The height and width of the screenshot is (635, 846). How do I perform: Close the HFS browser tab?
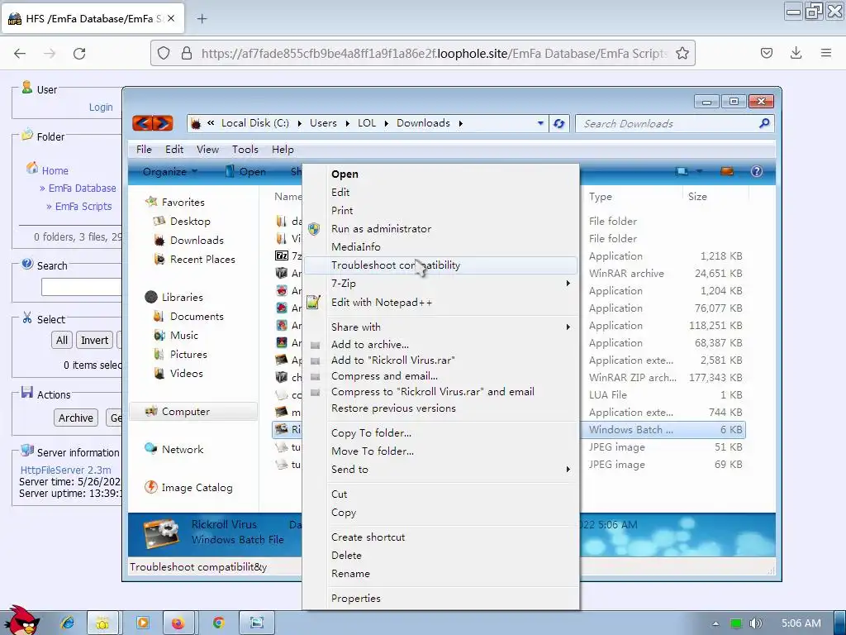click(x=170, y=18)
